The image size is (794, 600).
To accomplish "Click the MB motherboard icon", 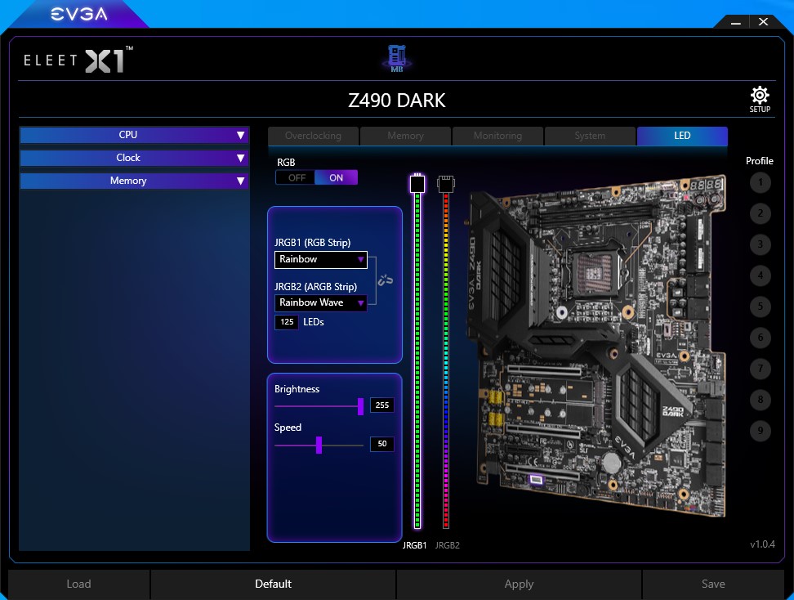I will pos(397,58).
